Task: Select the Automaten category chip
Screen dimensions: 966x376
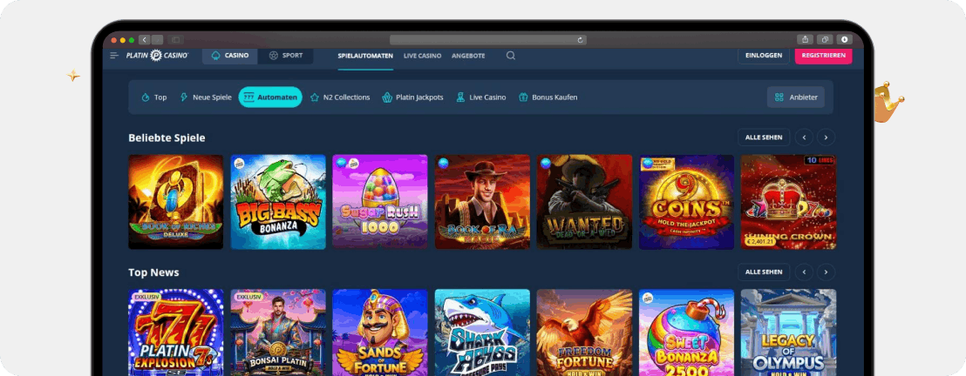Action: (x=270, y=97)
